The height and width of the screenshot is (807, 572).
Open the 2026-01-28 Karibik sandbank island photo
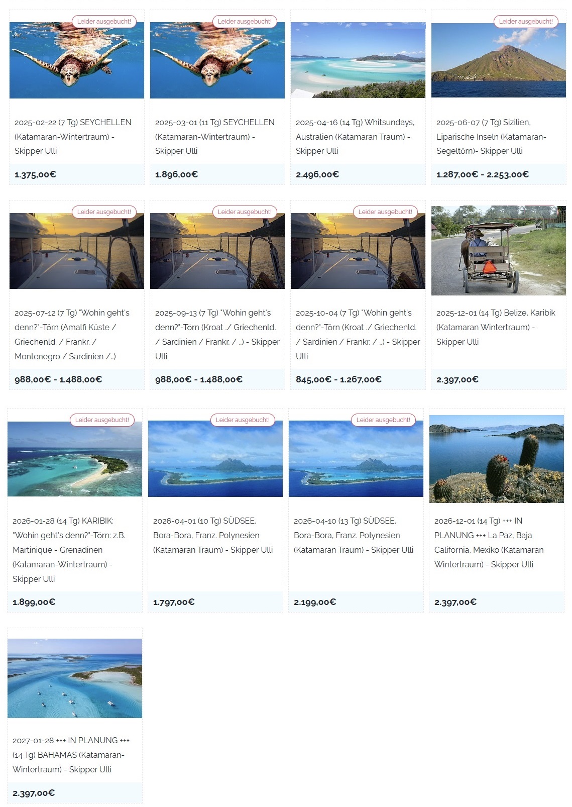tap(75, 459)
